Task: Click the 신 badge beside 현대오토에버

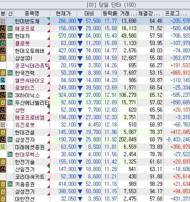Action: 3,50
